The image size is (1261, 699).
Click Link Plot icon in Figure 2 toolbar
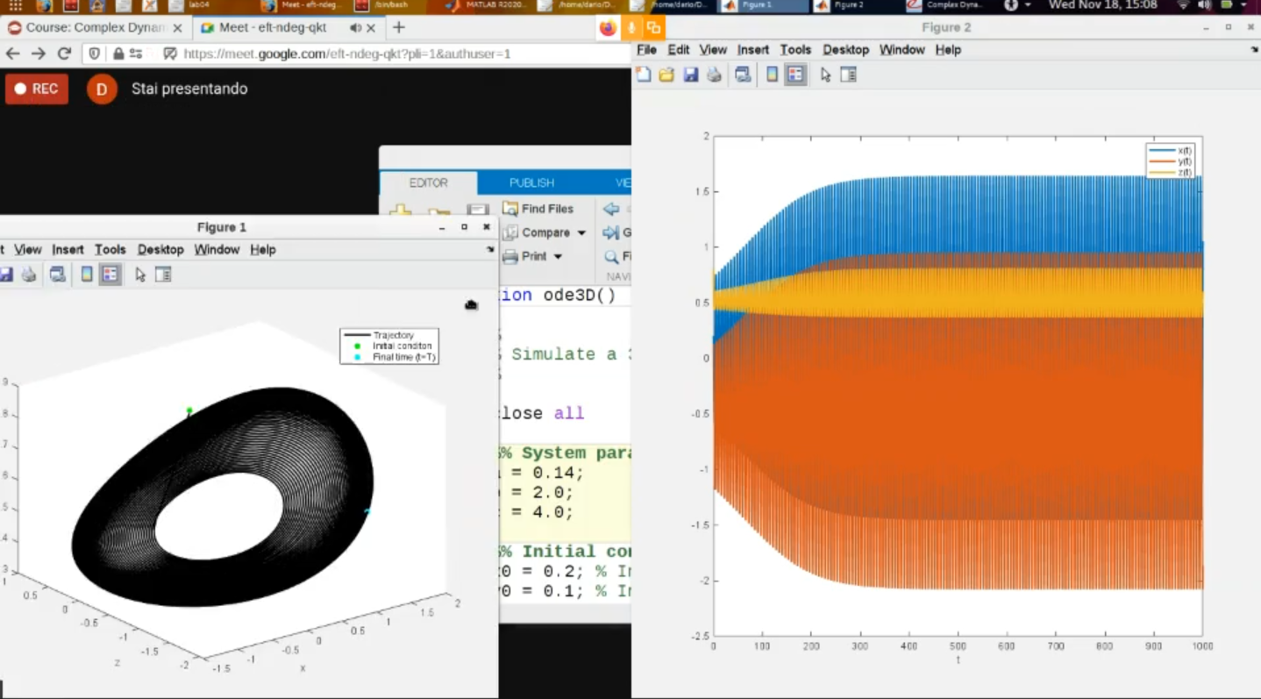743,75
